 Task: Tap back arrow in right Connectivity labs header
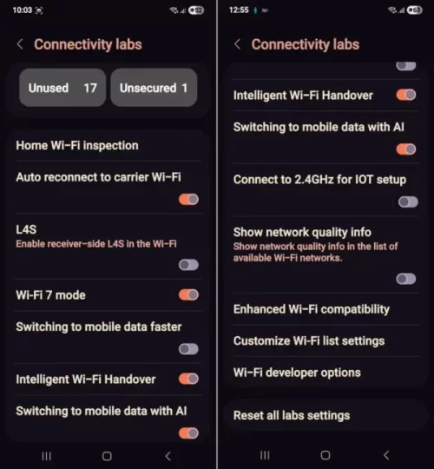237,44
